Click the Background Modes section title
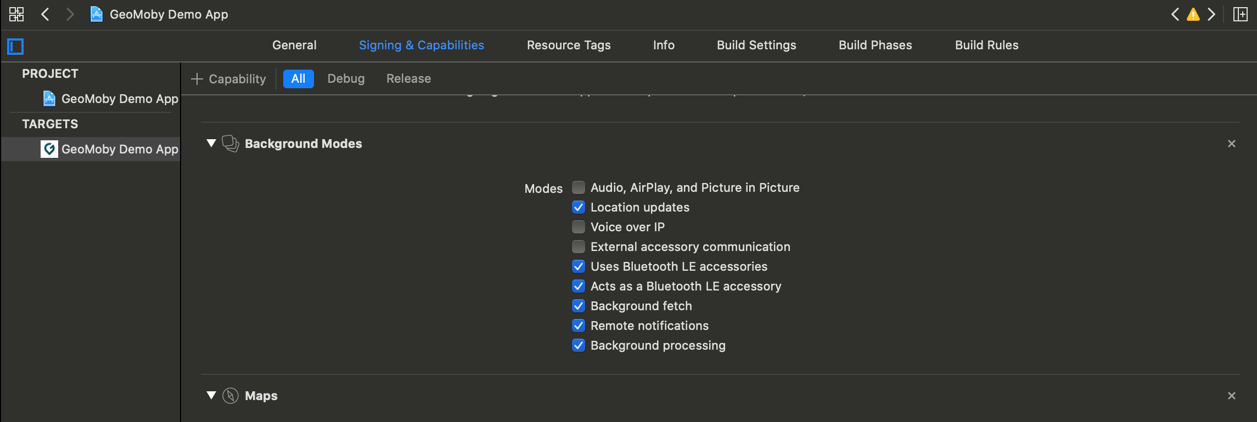The width and height of the screenshot is (1257, 422). click(x=304, y=144)
